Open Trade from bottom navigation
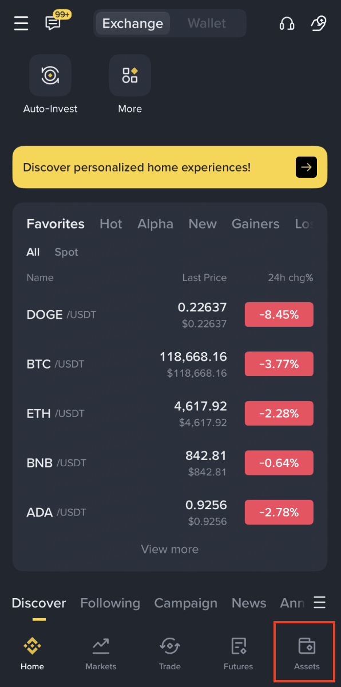Image resolution: width=341 pixels, height=687 pixels. click(x=169, y=654)
